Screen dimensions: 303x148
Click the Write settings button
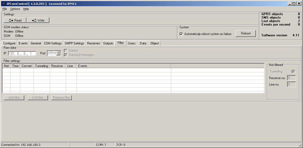[38, 20]
